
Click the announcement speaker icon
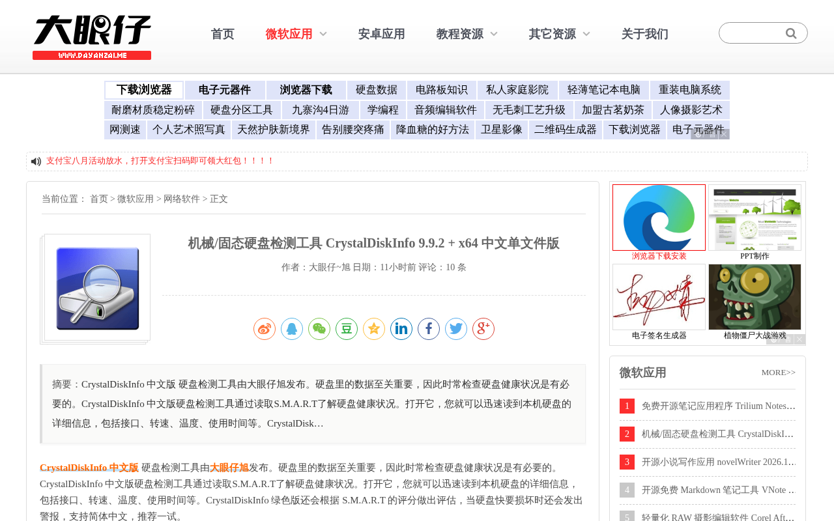(36, 161)
